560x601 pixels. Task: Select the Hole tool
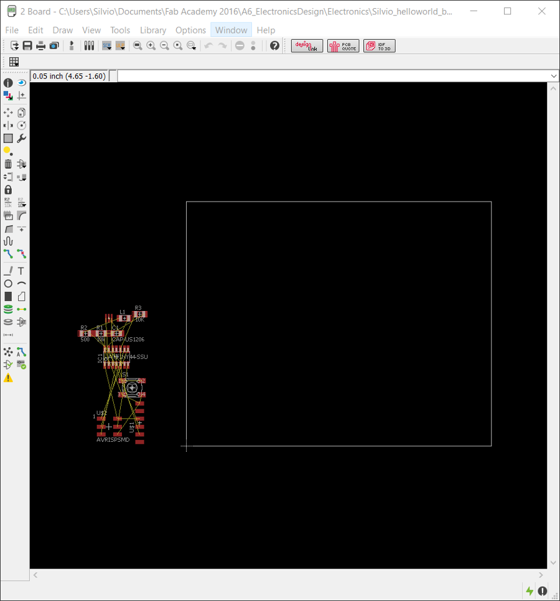point(8,322)
